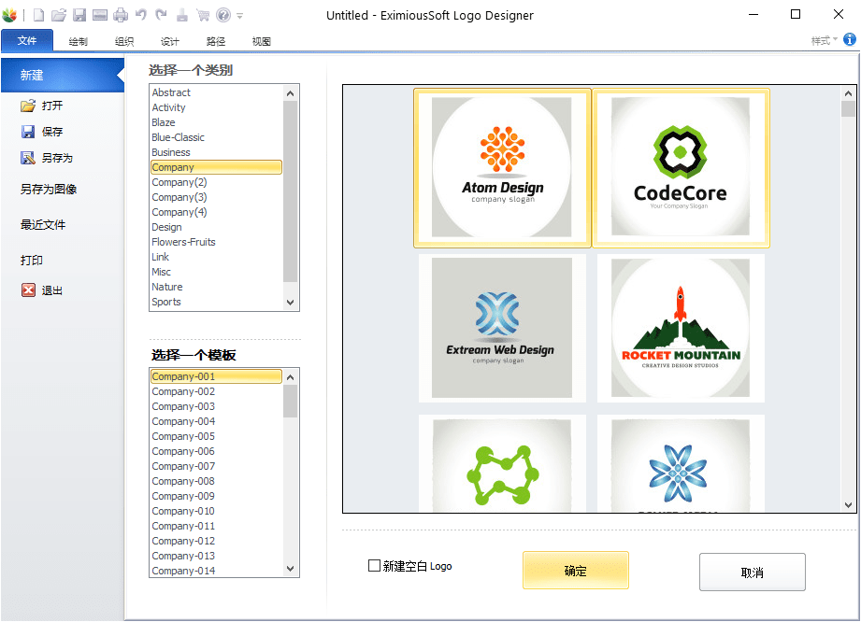Select the Business category

click(216, 152)
